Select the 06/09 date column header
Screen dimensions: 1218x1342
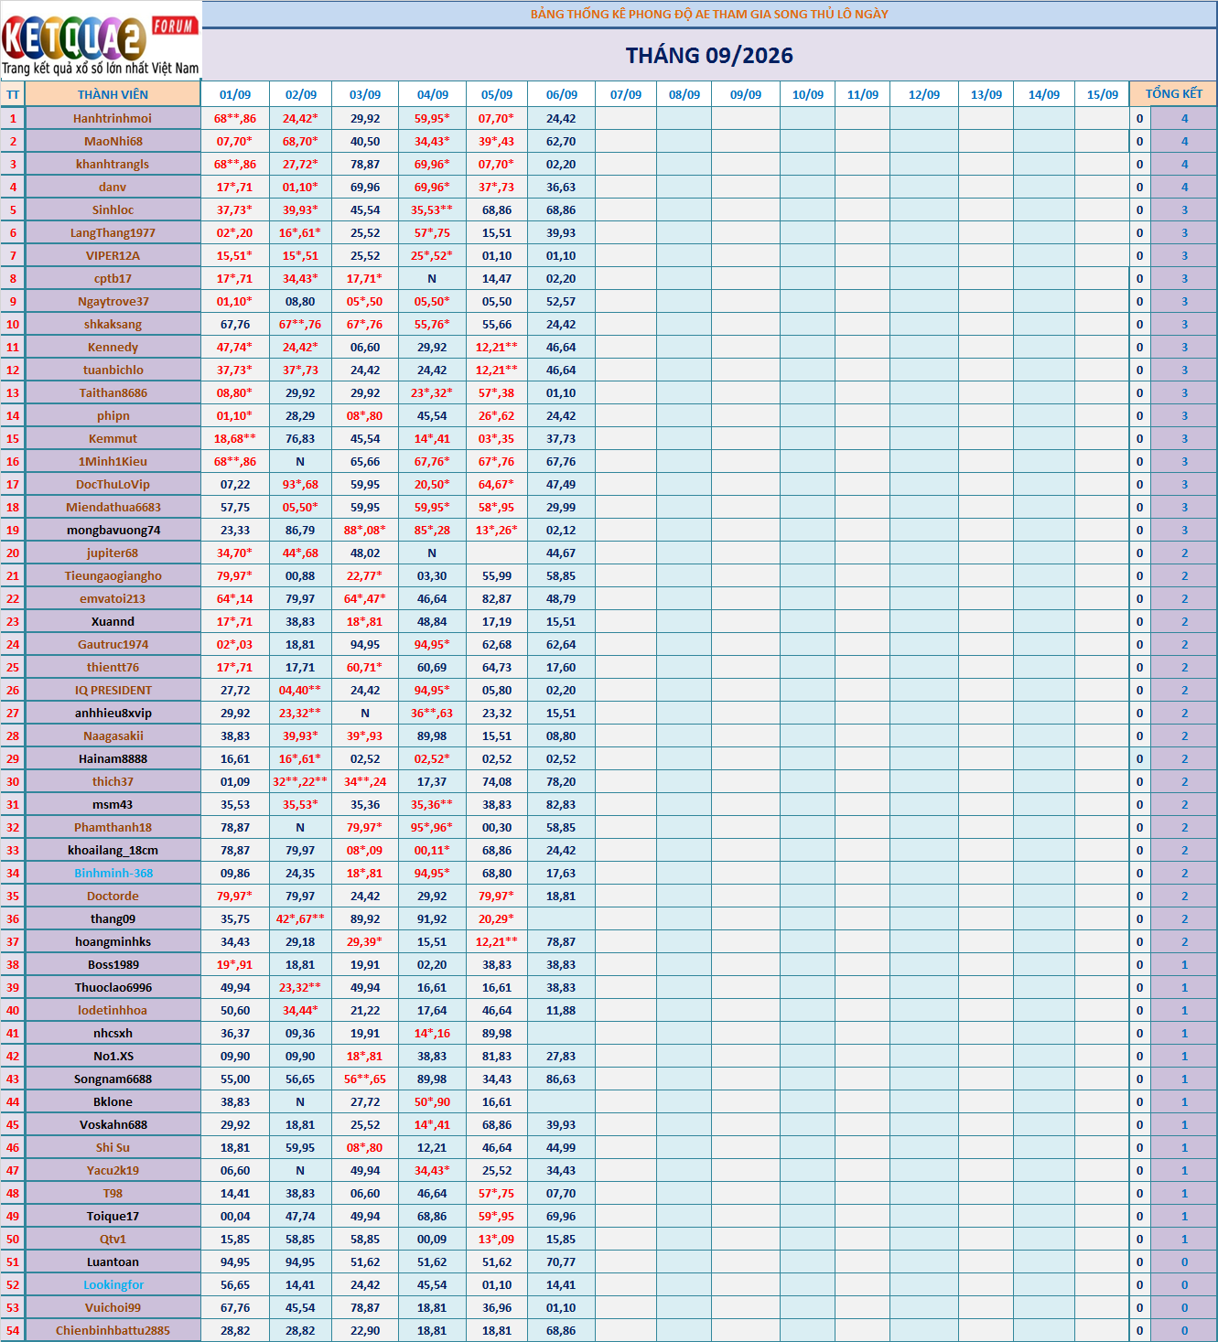point(561,94)
